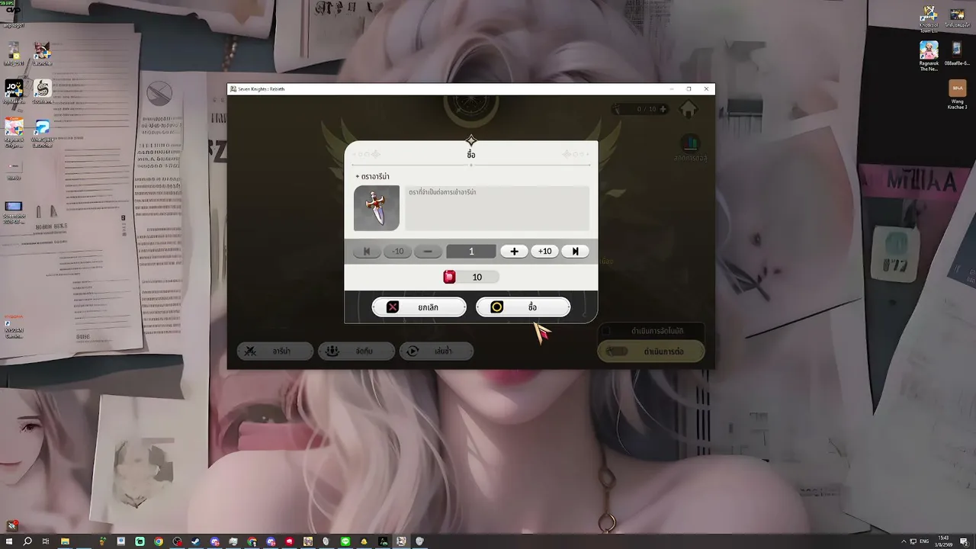Click the item name ตราอารีน่า
Image resolution: width=976 pixels, height=549 pixels.
[375, 177]
